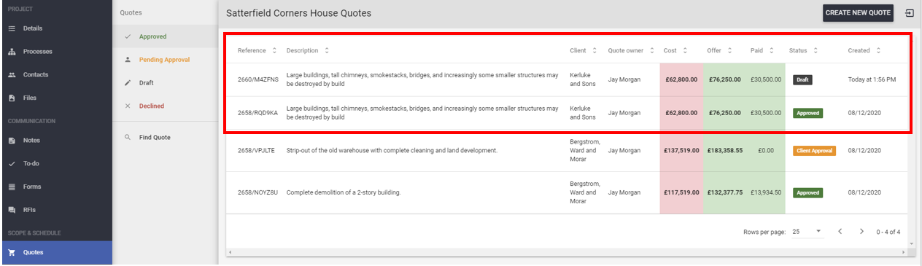The height and width of the screenshot is (266, 922).
Task: Go to next page of quotes
Action: coord(861,231)
